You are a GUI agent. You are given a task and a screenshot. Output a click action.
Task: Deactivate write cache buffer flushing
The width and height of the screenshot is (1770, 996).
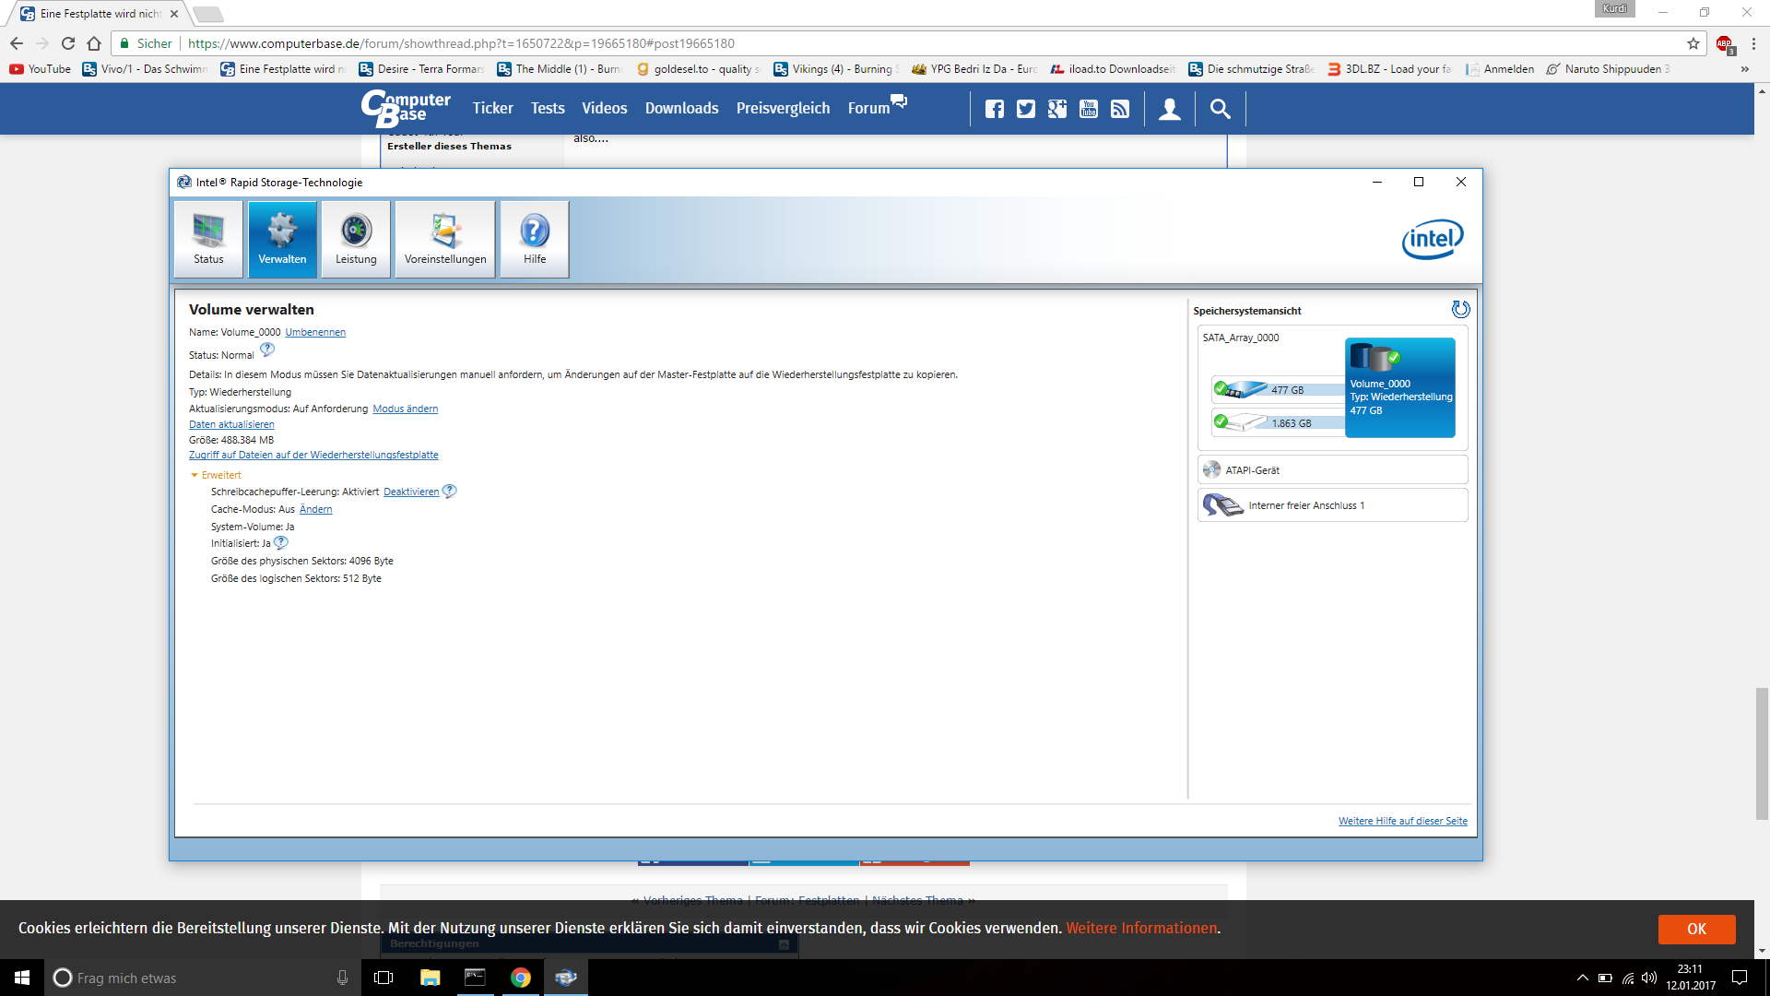[x=411, y=492]
